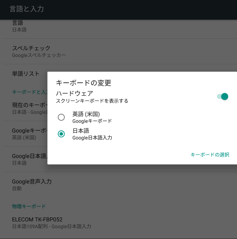Select 英語 (米国) Googleキーボード radio button
The width and height of the screenshot is (237, 239).
[61, 117]
